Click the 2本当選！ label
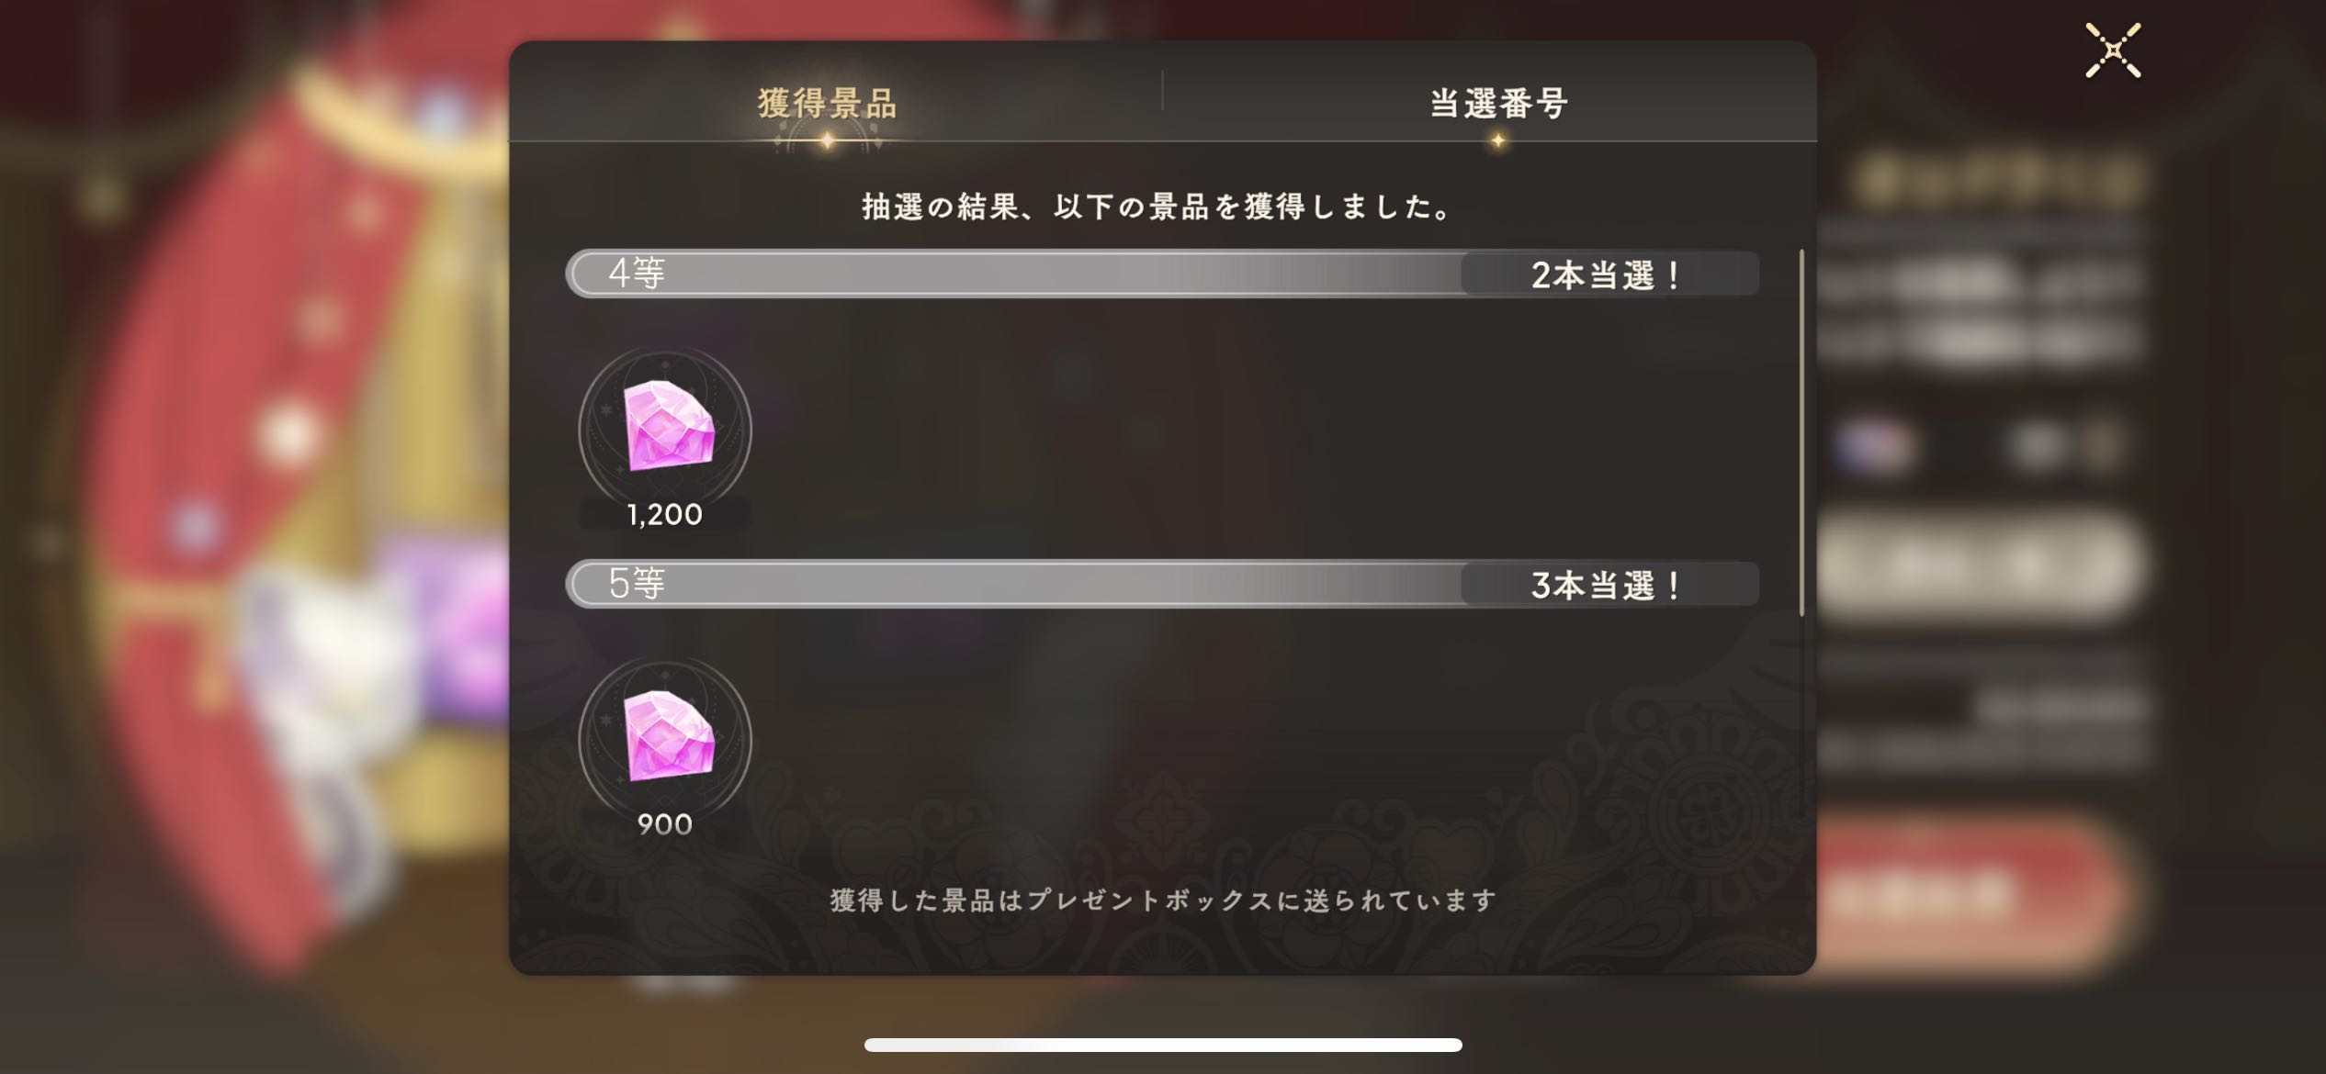The width and height of the screenshot is (2326, 1074). click(x=1606, y=275)
